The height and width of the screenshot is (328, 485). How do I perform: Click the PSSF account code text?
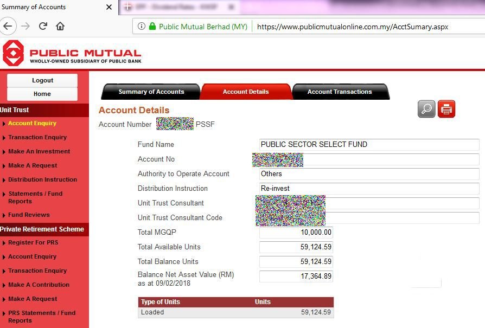click(x=205, y=124)
